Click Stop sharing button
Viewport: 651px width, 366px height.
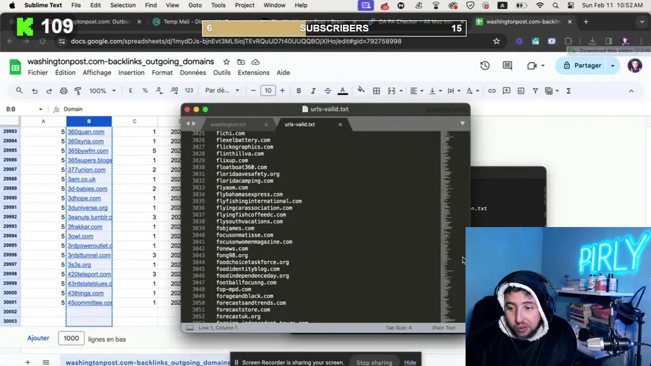(x=374, y=362)
